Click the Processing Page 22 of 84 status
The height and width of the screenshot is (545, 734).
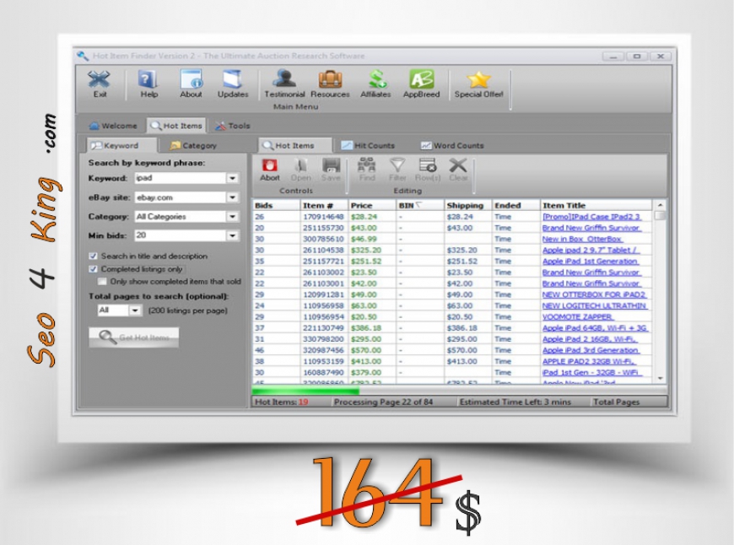pyautogui.click(x=383, y=402)
